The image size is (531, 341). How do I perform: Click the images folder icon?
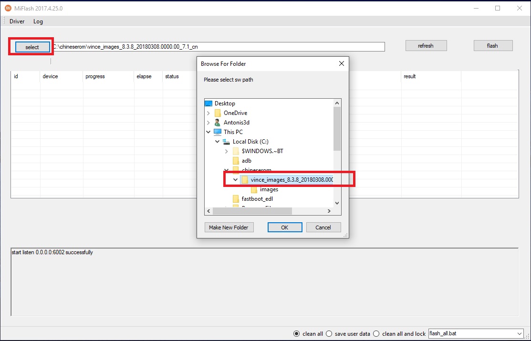tap(254, 190)
